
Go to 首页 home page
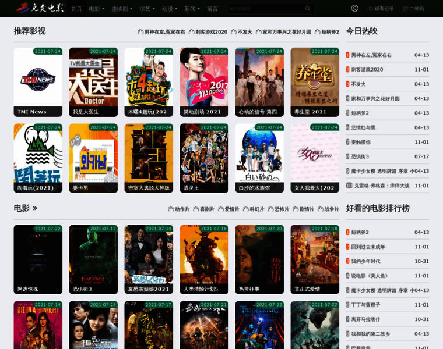pos(76,9)
